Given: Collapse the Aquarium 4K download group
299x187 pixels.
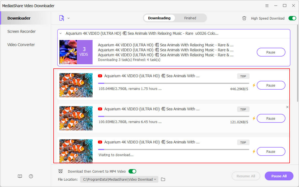Looking at the screenshot, I should coord(61,33).
